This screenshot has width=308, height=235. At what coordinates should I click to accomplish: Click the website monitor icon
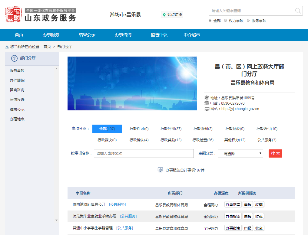click(207, 109)
